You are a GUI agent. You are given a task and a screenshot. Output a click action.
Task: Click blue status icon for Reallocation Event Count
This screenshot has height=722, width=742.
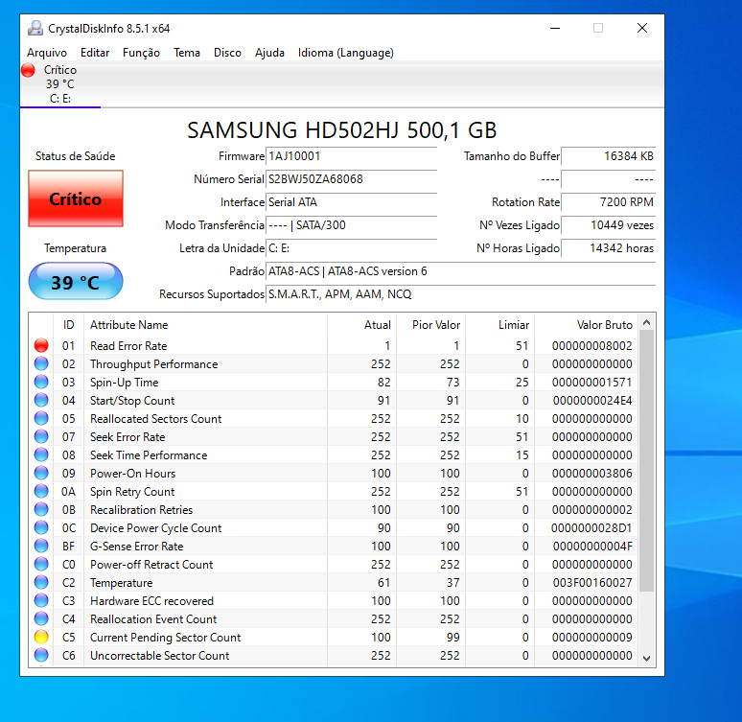[x=41, y=618]
